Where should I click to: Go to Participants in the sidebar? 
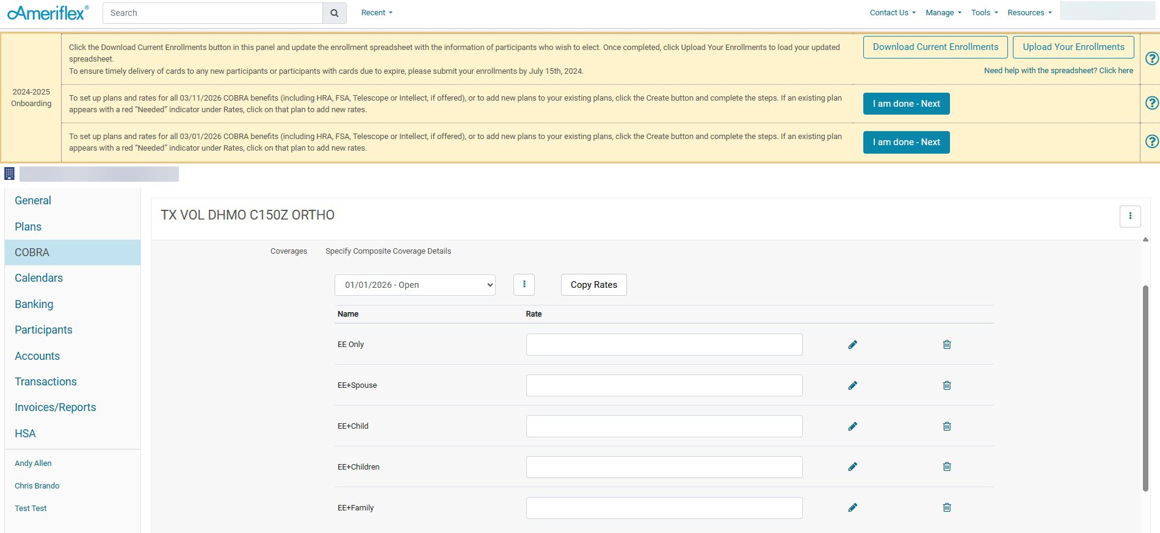pos(43,330)
